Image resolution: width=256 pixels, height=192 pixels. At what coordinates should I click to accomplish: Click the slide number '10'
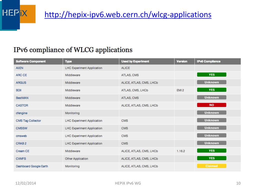(238, 183)
